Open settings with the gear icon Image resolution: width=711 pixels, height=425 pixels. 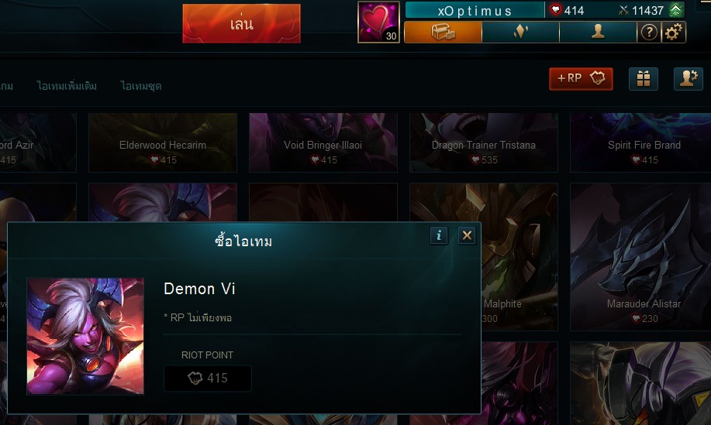click(x=673, y=33)
